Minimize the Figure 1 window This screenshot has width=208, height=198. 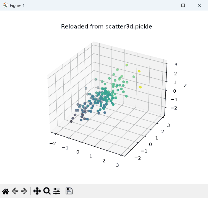[x=167, y=5]
